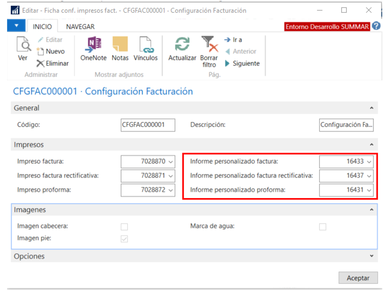This screenshot has width=388, height=303.
Task: Click the Vínculos links icon
Action: (145, 45)
